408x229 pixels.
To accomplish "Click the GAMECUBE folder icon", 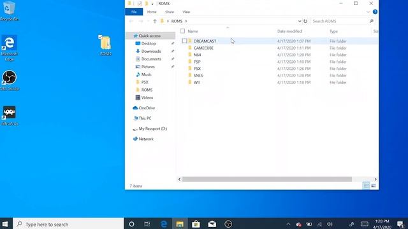I will pyautogui.click(x=190, y=48).
